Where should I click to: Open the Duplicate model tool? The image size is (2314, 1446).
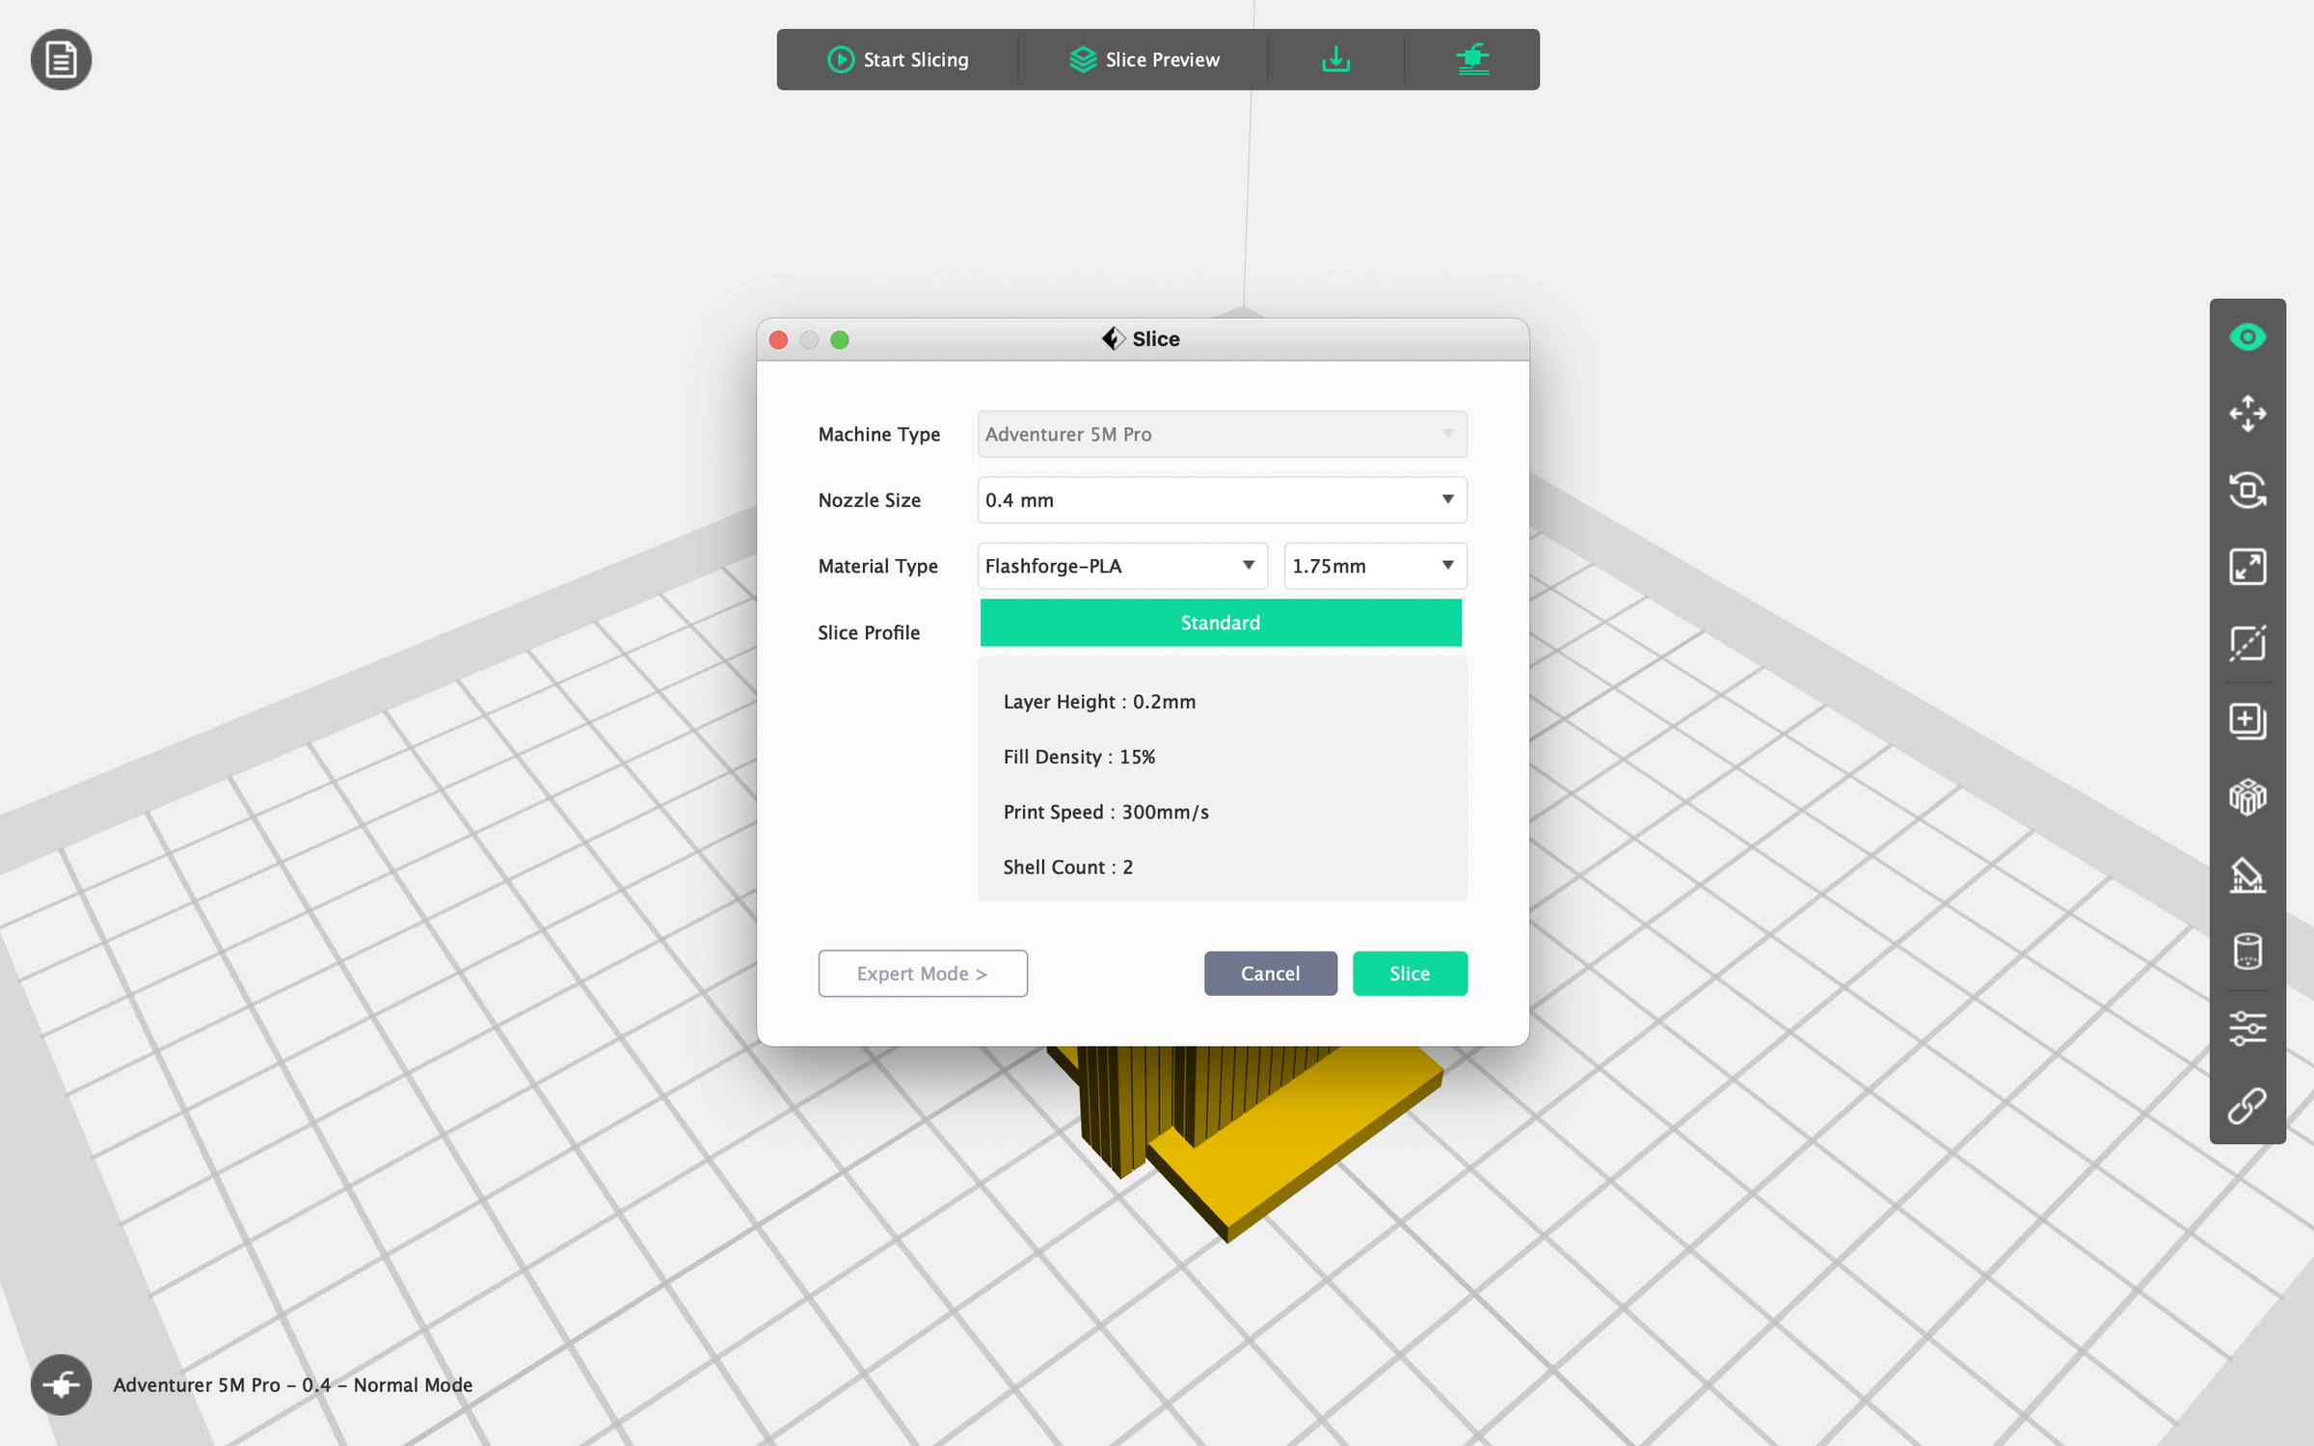coord(2247,720)
